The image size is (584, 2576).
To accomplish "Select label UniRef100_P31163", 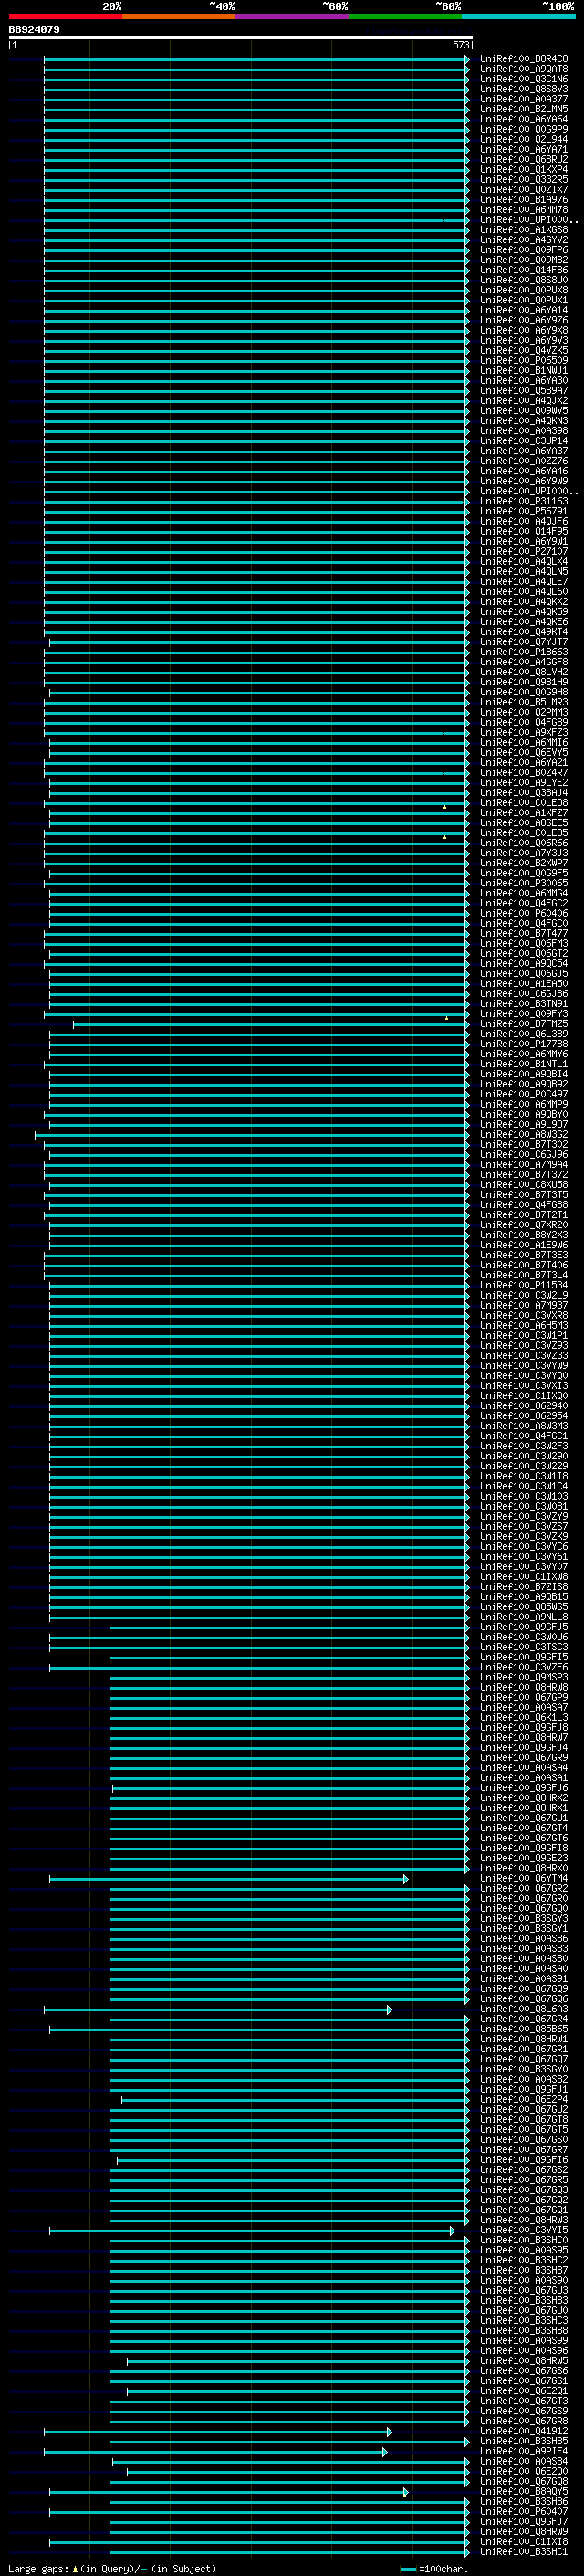I will tap(524, 501).
